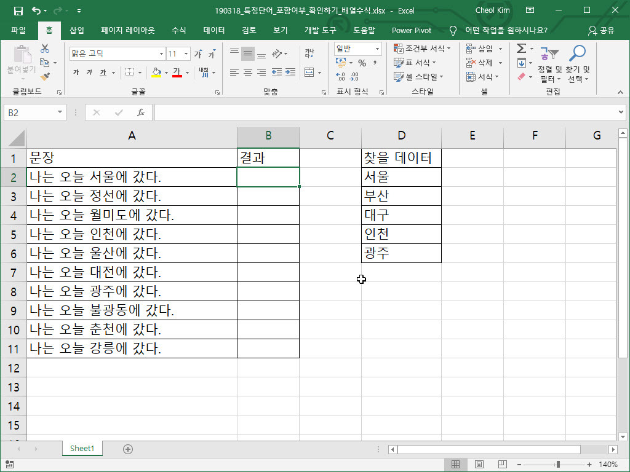Select cell D2 containing 서울

401,177
